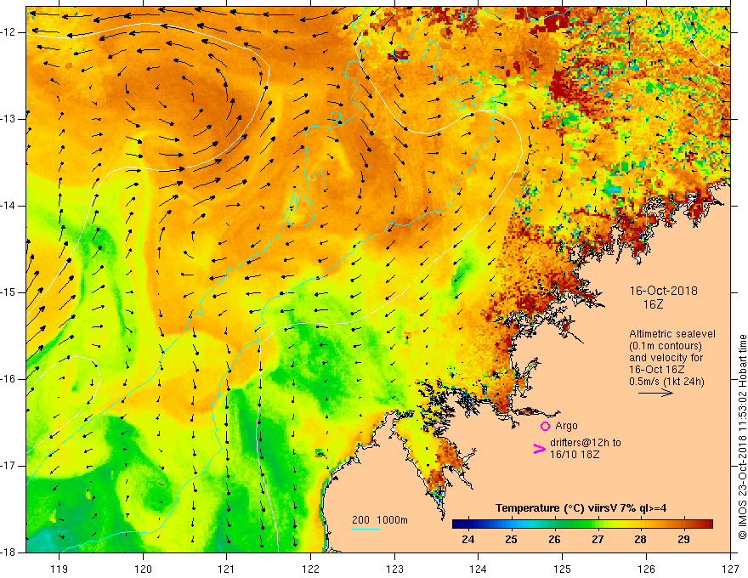Image resolution: width=748 pixels, height=578 pixels.
Task: Click longitude label 119 on the axis
Action: [59, 569]
